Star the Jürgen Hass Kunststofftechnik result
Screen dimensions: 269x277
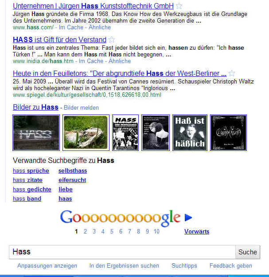click(179, 6)
